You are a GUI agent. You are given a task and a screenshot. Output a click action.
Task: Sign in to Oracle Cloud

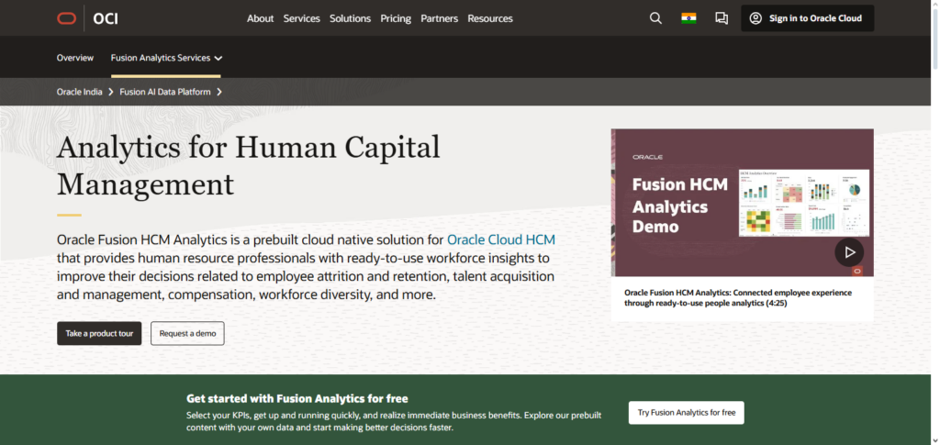808,18
